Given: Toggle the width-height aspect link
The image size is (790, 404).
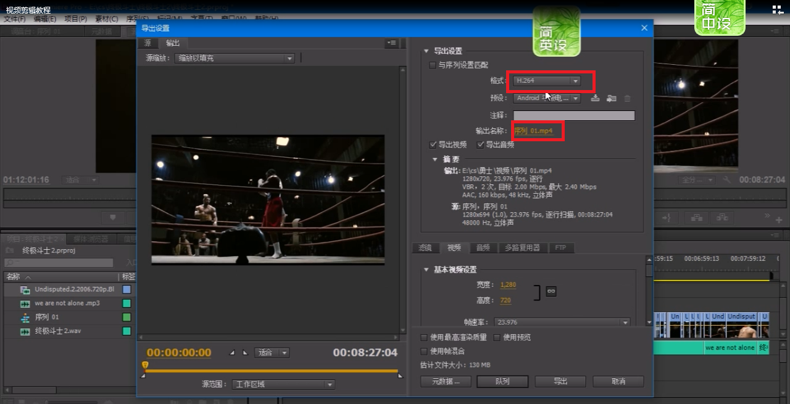Looking at the screenshot, I should pos(551,291).
